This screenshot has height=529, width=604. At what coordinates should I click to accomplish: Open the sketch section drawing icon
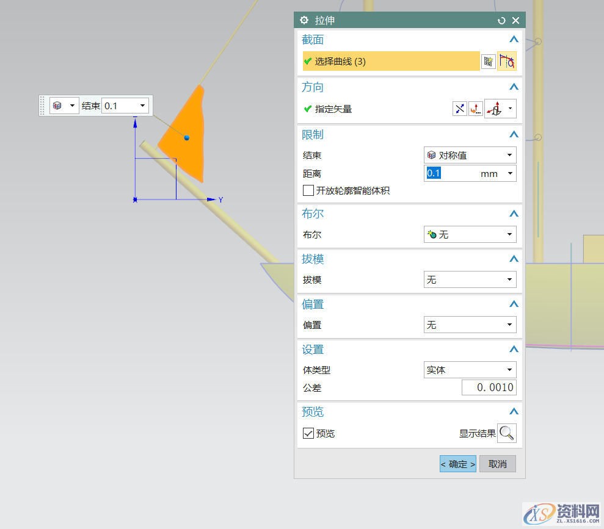[488, 61]
